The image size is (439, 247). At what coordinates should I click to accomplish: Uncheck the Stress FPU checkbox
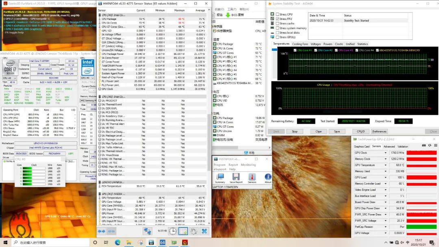tap(278, 19)
